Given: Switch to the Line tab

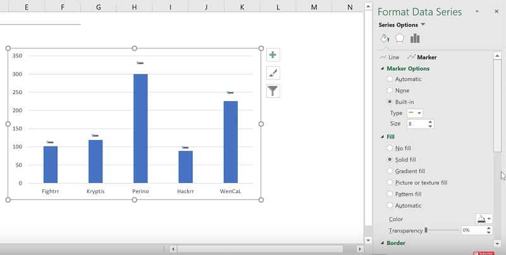Looking at the screenshot, I should coord(390,57).
